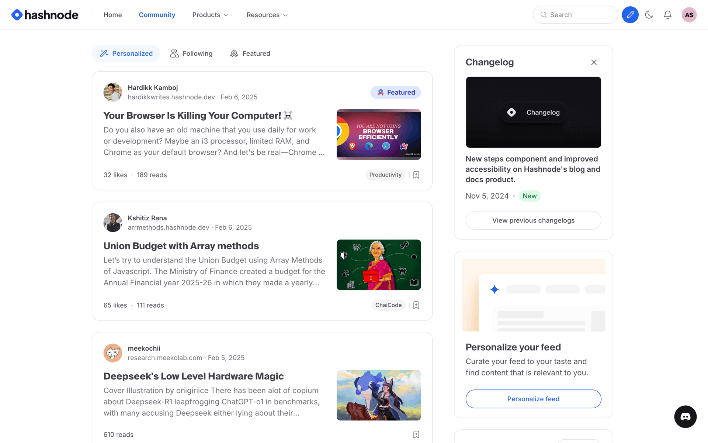
Task: Open research.meekolab.com blog link
Action: (x=165, y=358)
